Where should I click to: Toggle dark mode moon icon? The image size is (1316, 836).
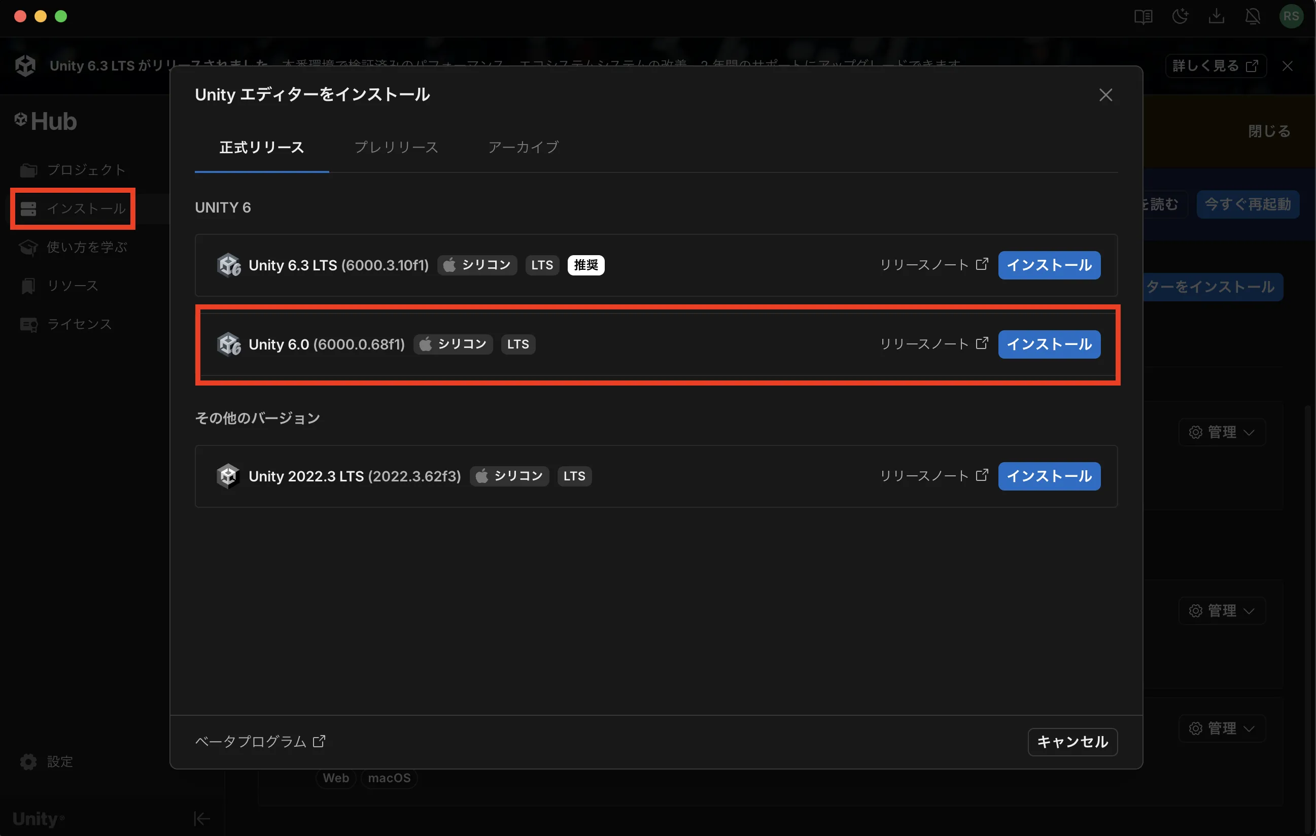coord(1180,16)
